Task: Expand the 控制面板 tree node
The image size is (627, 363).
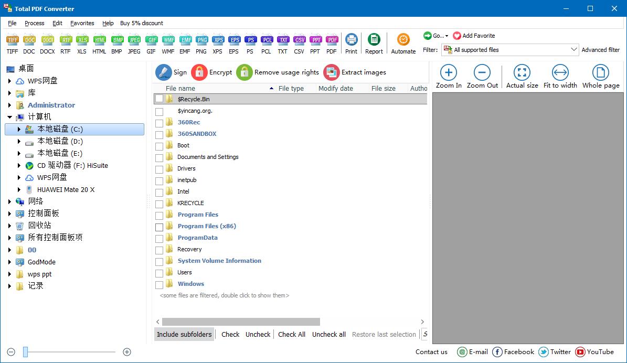Action: [x=9, y=213]
